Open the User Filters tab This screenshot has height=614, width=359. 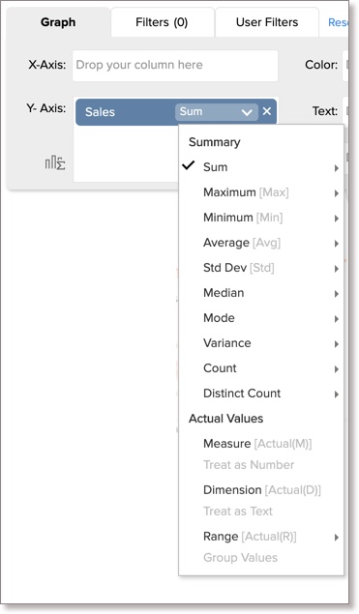click(267, 22)
